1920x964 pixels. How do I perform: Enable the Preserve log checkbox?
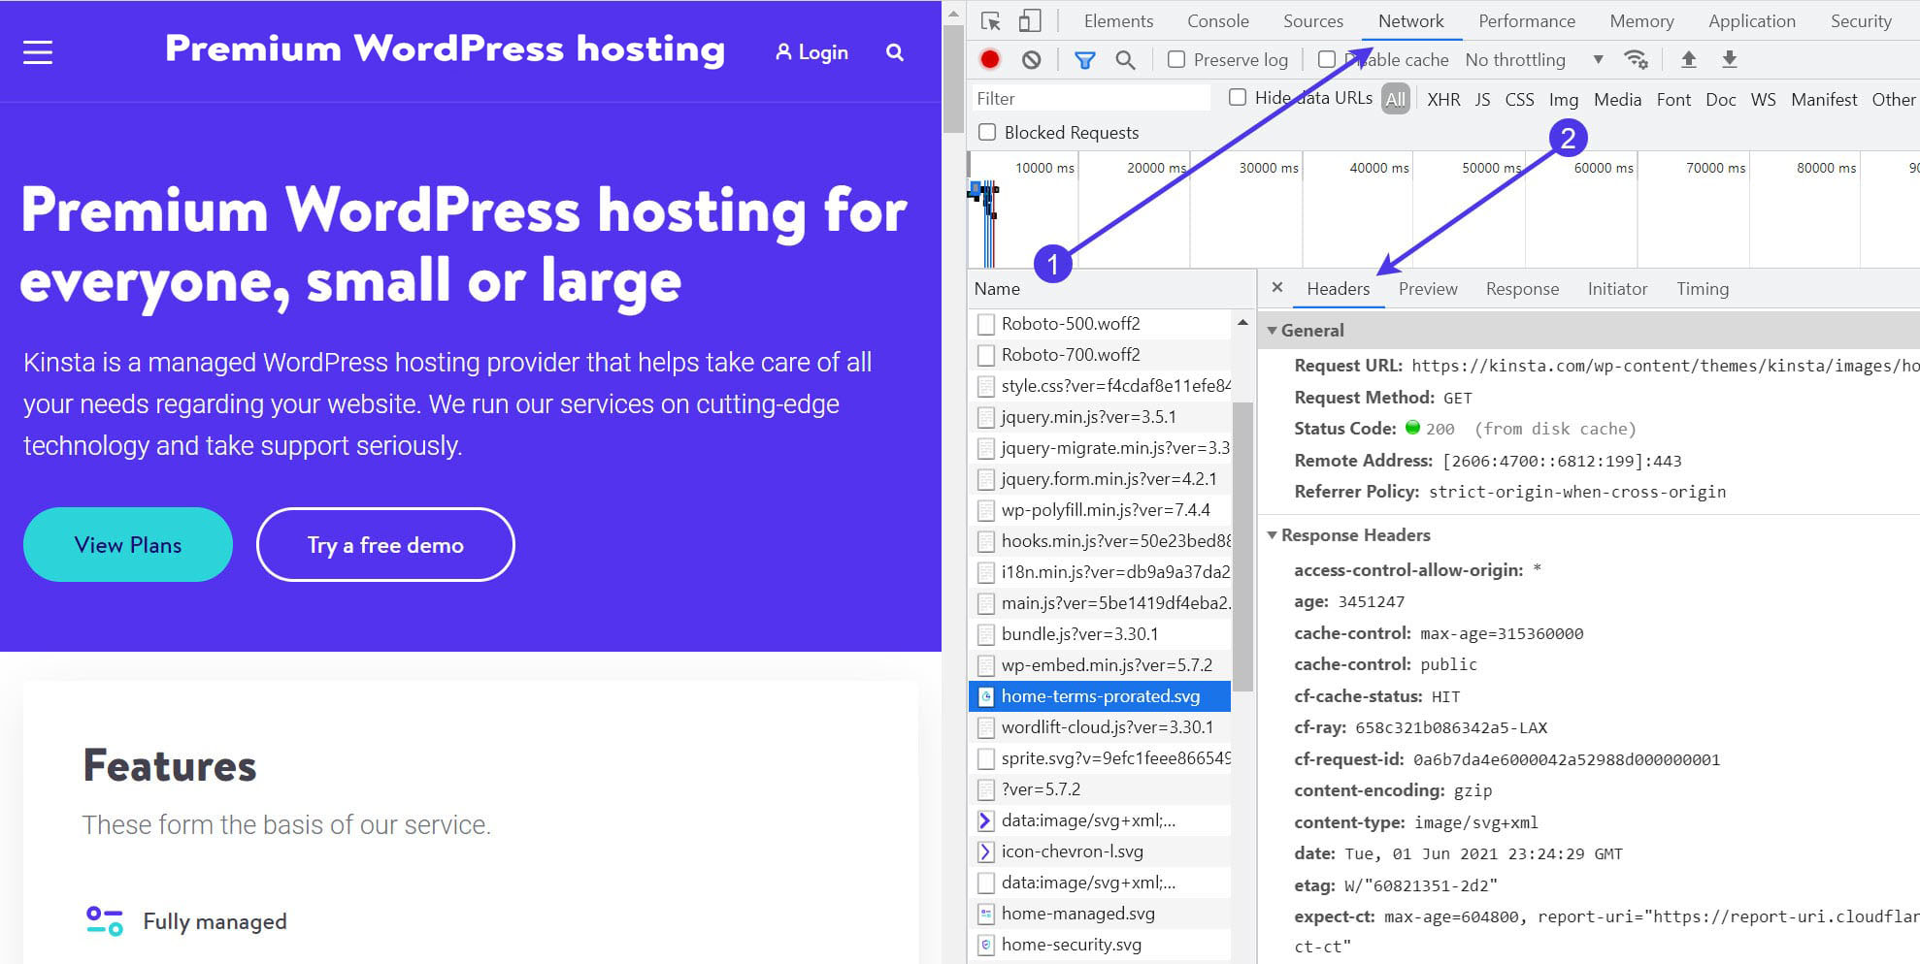pyautogui.click(x=1175, y=59)
